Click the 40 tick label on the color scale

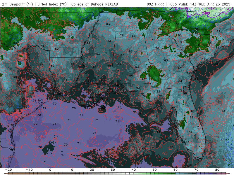point(134,170)
